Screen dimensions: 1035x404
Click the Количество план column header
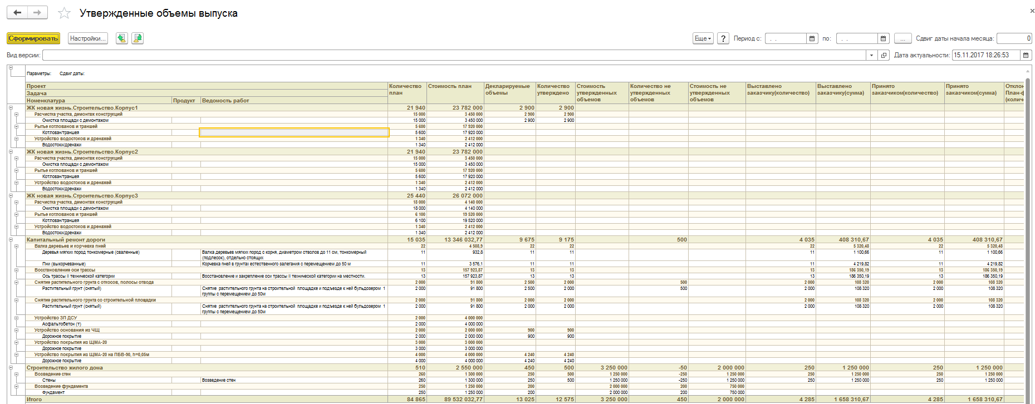407,93
